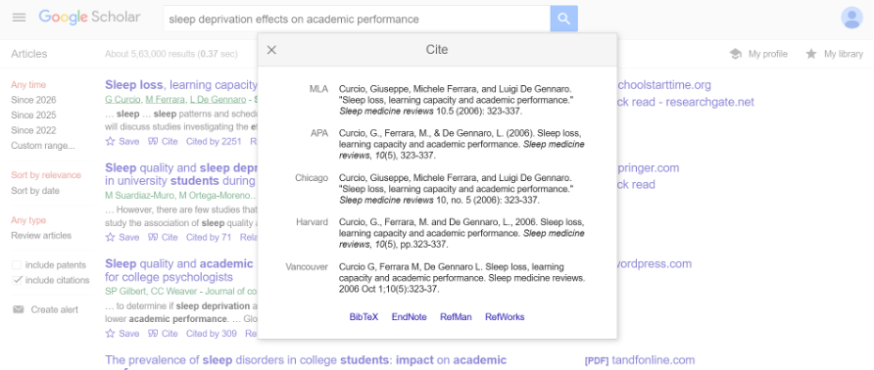
Task: Open Custom range date filter
Action: pyautogui.click(x=43, y=146)
